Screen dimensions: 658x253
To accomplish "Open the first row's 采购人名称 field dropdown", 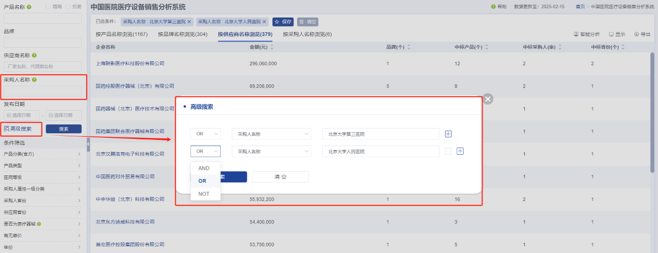I will [x=271, y=134].
